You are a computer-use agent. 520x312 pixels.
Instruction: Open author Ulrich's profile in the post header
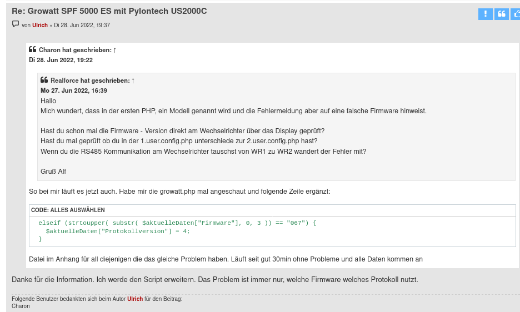click(40, 25)
